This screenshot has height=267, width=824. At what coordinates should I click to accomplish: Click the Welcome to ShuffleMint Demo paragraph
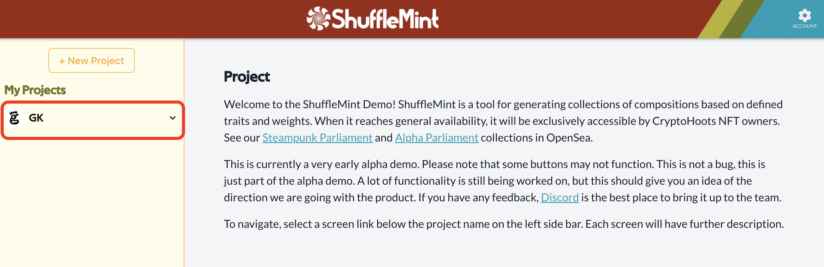tap(502, 121)
